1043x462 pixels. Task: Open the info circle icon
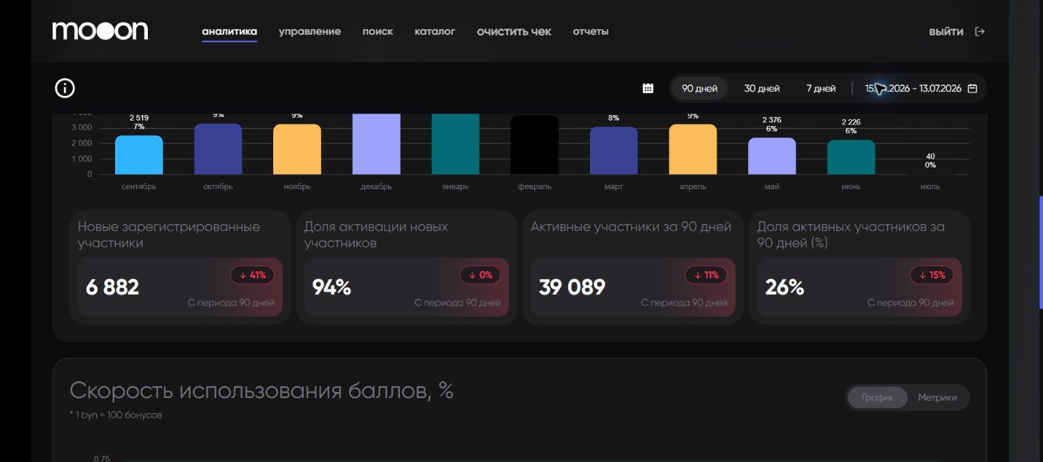click(65, 88)
